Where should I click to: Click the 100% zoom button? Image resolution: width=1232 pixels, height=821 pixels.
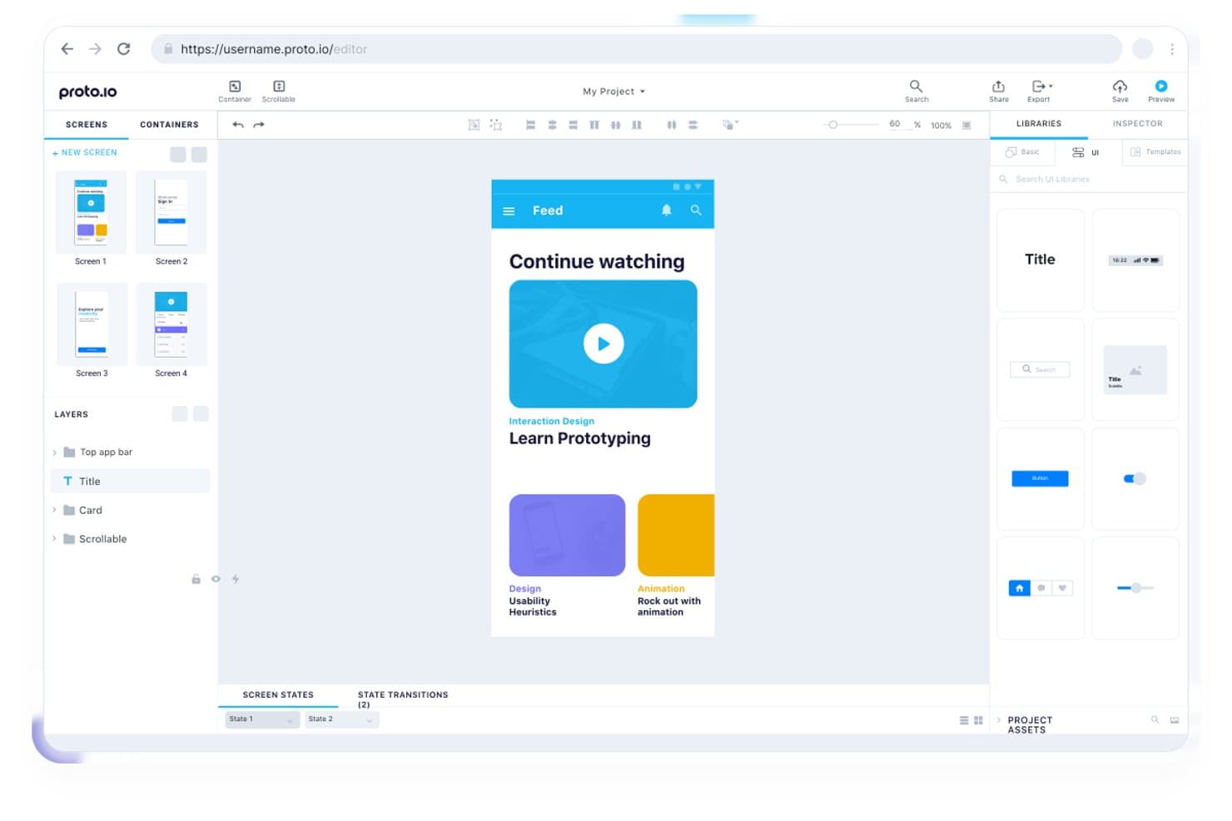[x=941, y=126]
